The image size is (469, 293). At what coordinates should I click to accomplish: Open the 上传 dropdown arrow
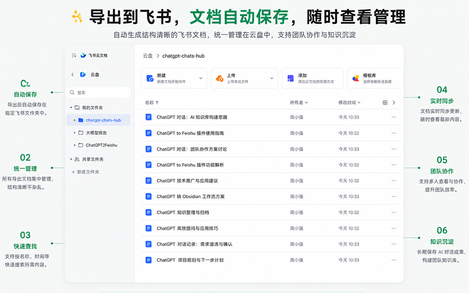click(272, 78)
